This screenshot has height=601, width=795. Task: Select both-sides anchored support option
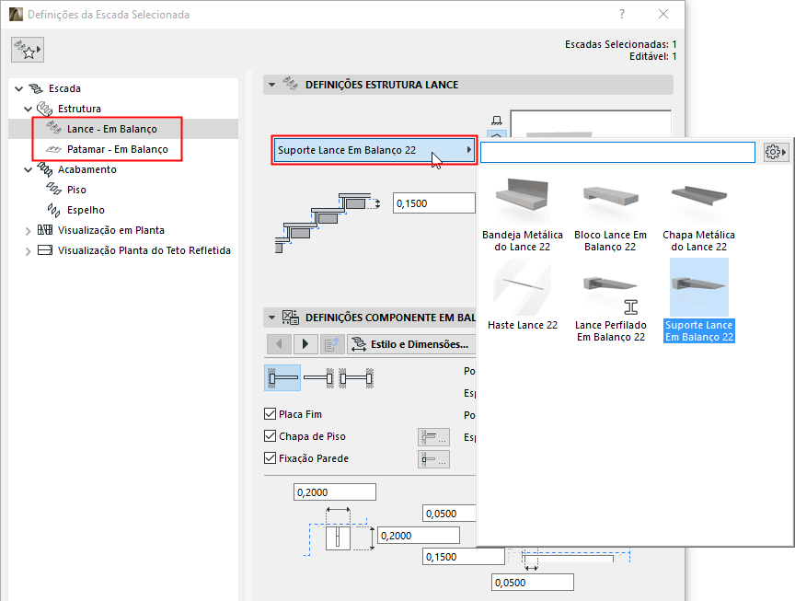pyautogui.click(x=356, y=378)
